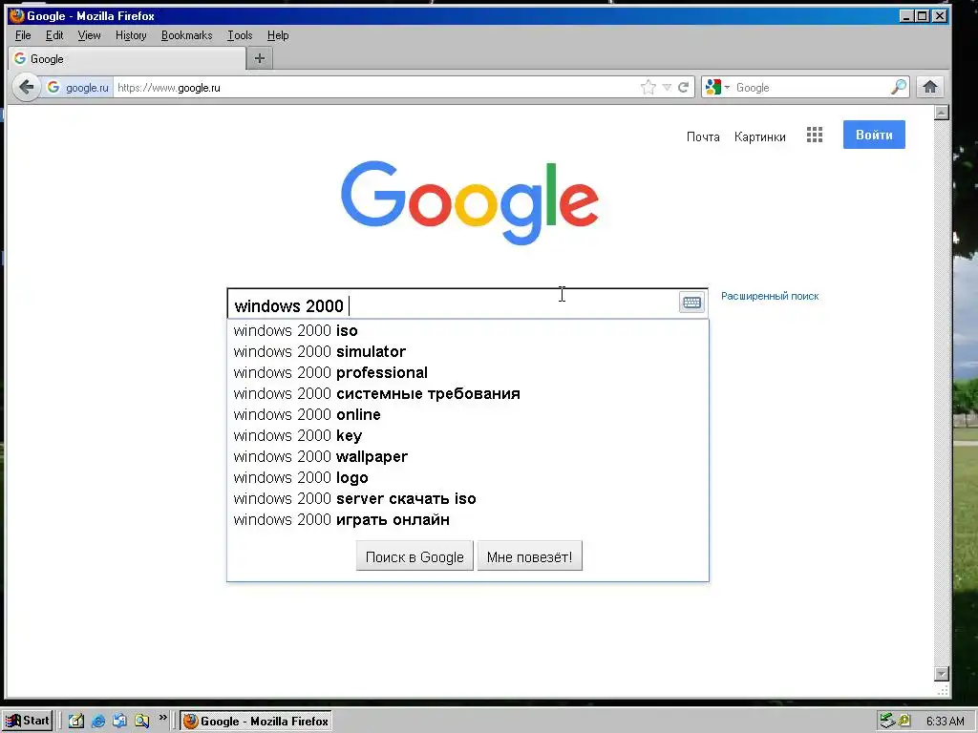Click the network connection tray icon

click(887, 722)
